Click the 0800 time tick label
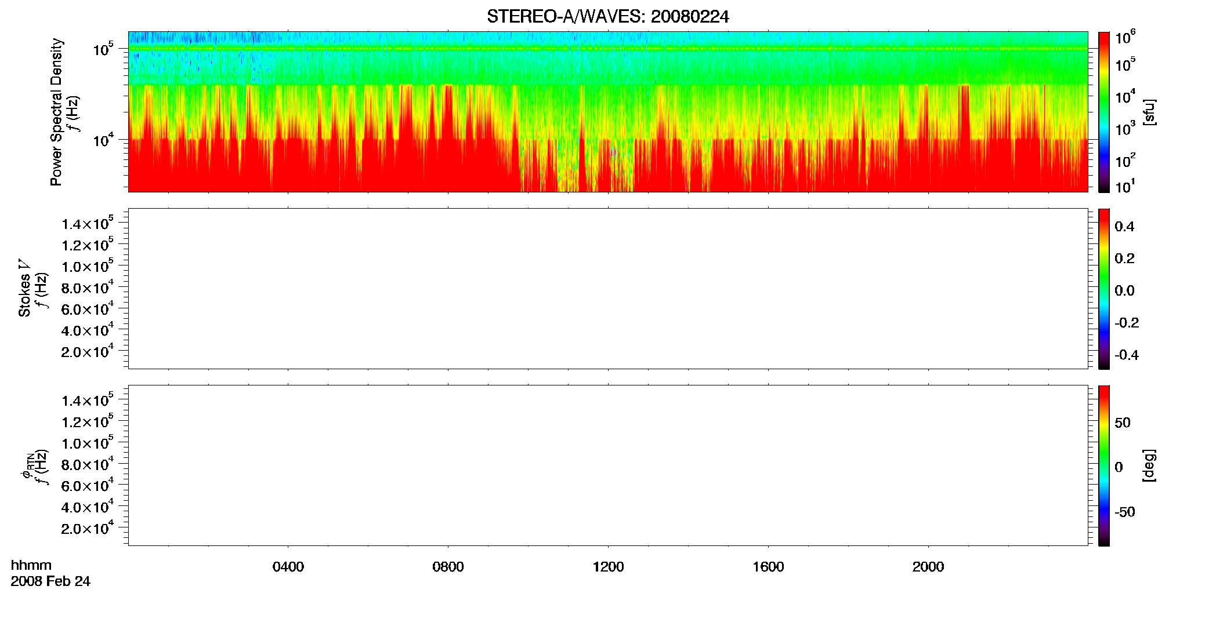 [x=448, y=566]
